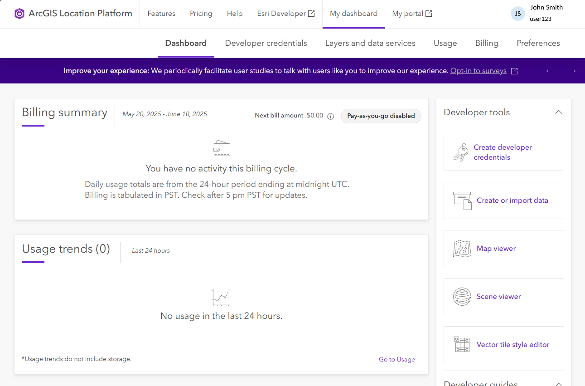Click the ArcGIS Location Platform logo icon
The image size is (585, 386).
(19, 14)
